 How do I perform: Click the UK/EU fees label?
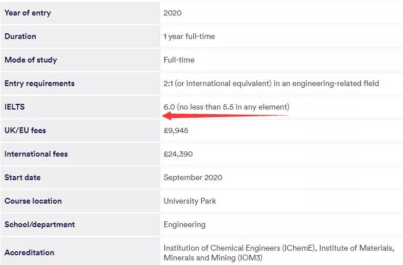click(x=25, y=130)
